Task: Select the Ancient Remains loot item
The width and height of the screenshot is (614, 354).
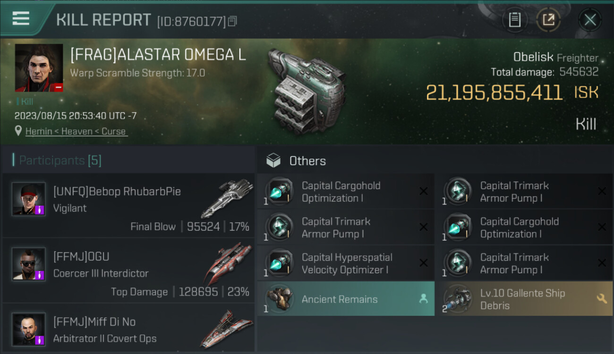Action: (339, 299)
